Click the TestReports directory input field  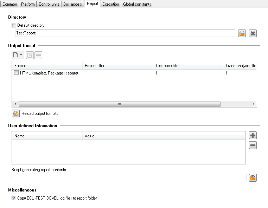coord(125,33)
